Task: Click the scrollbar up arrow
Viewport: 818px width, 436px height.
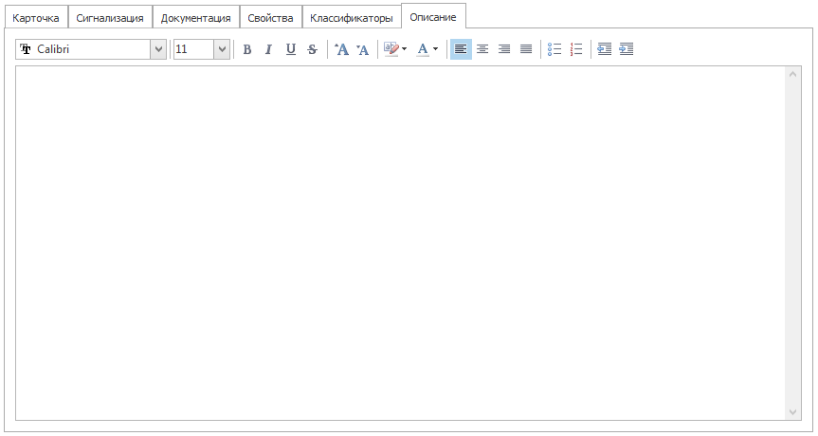Action: click(793, 74)
